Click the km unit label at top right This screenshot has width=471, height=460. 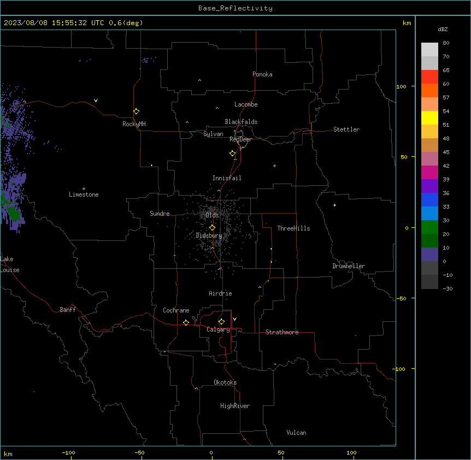[407, 23]
